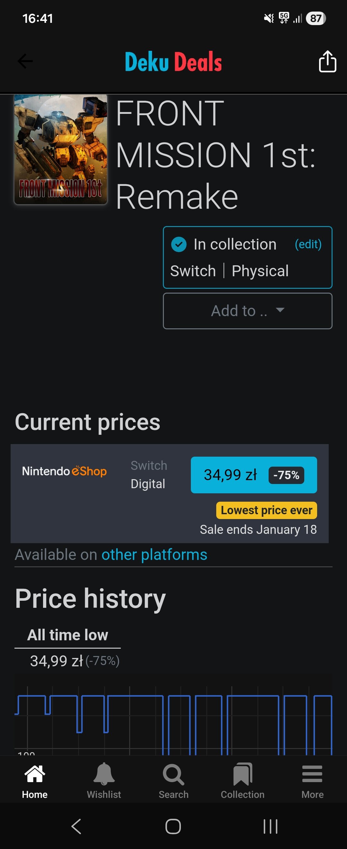Open the More hamburger menu

click(312, 780)
